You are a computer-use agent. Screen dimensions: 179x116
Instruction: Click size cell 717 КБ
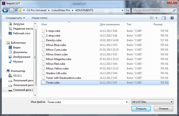[x=164, y=40]
